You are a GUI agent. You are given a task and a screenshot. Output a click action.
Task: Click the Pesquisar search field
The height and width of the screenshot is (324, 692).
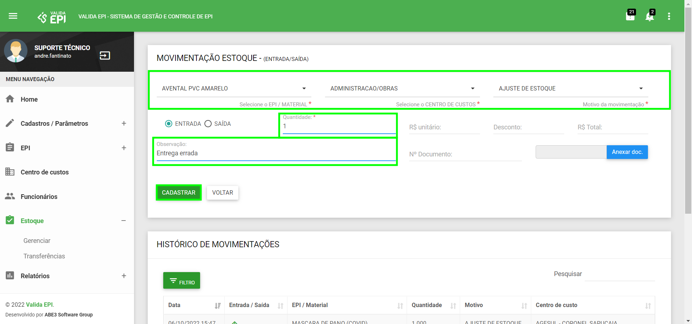pos(620,274)
